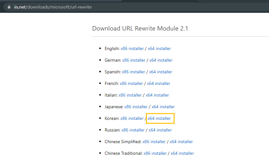Click the 'German:' label text
Image resolution: width=269 pixels, height=162 pixels.
[x=113, y=60]
